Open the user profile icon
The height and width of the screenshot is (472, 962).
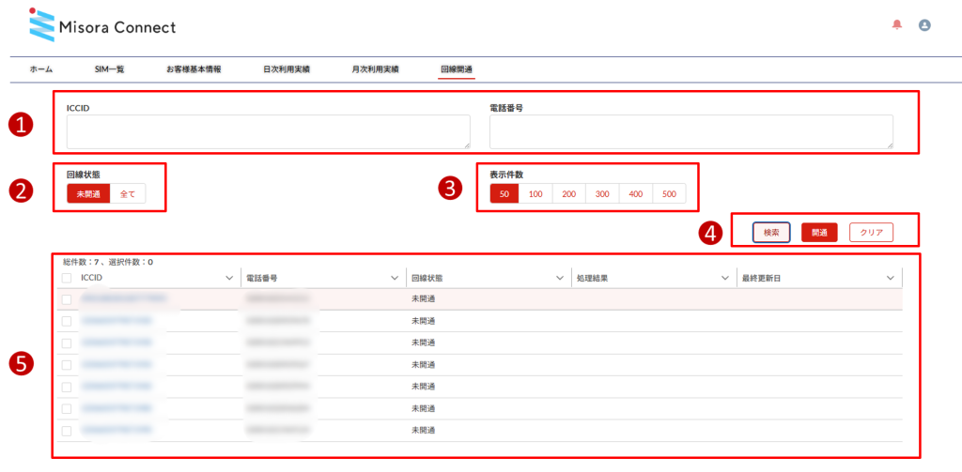(924, 25)
